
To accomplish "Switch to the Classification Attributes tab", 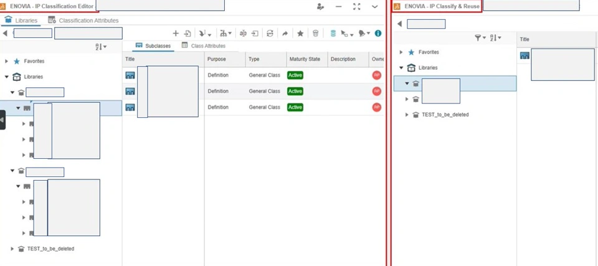I will pos(83,20).
